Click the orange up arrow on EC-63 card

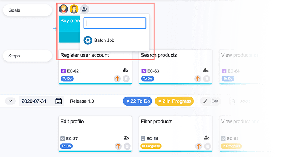(x=198, y=78)
